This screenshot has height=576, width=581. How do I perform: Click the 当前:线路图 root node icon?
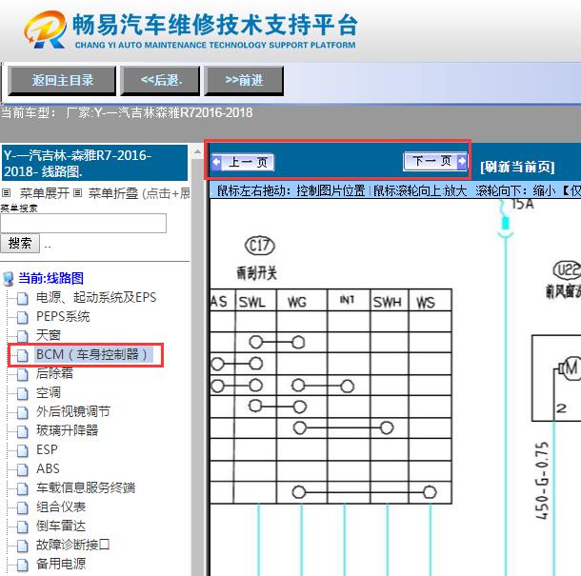pyautogui.click(x=9, y=279)
